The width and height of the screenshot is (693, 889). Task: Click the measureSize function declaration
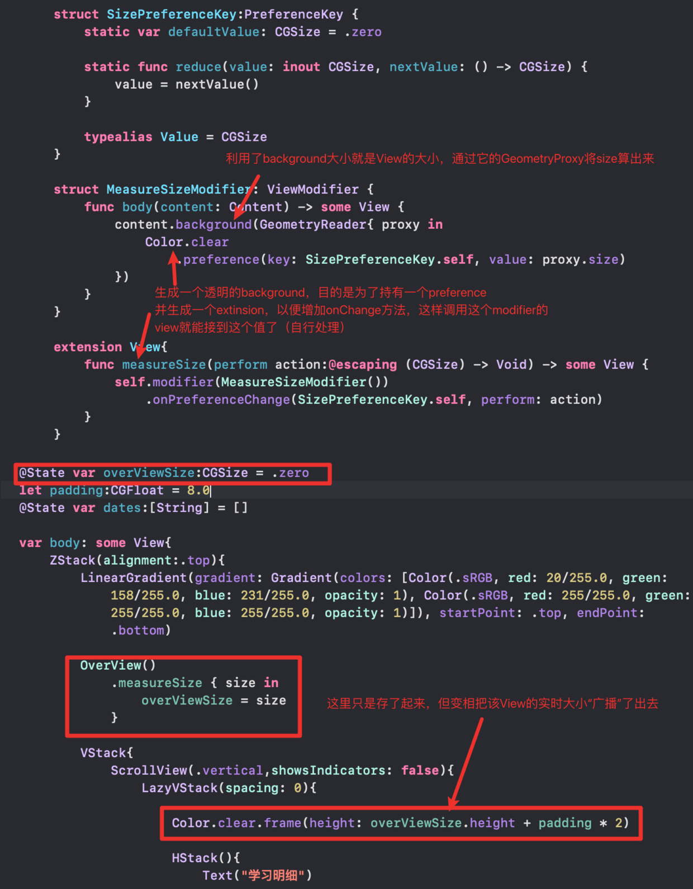click(x=164, y=365)
